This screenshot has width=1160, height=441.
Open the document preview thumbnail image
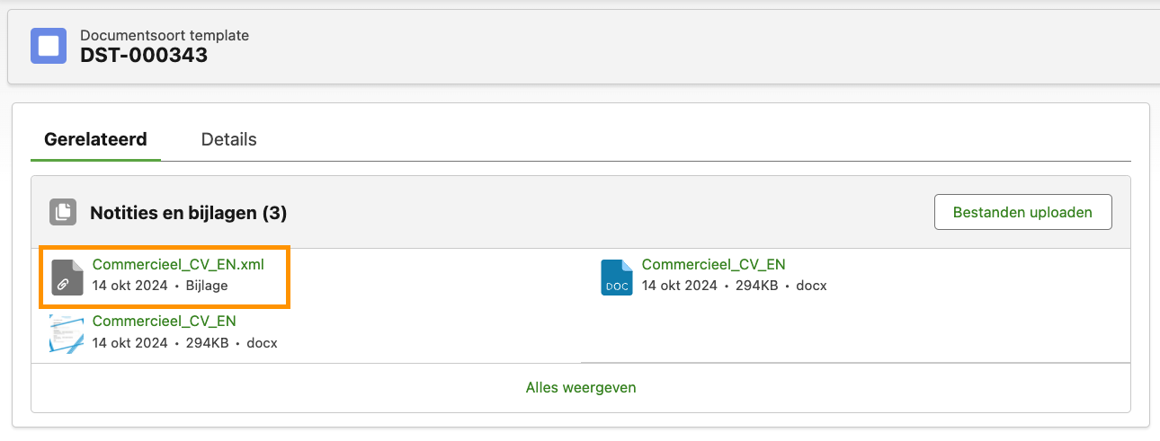[67, 332]
